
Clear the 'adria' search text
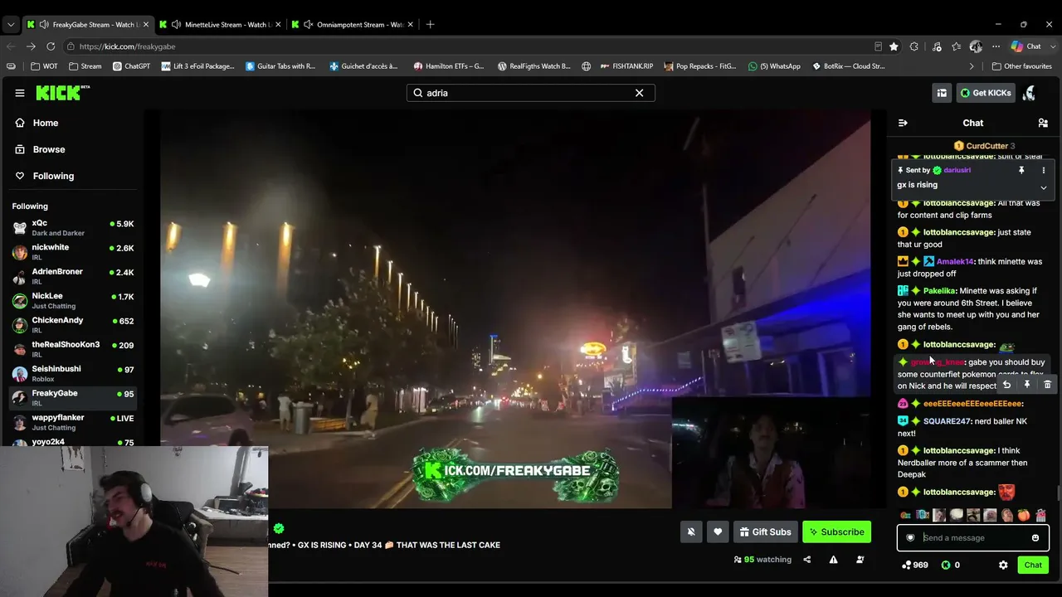point(639,93)
